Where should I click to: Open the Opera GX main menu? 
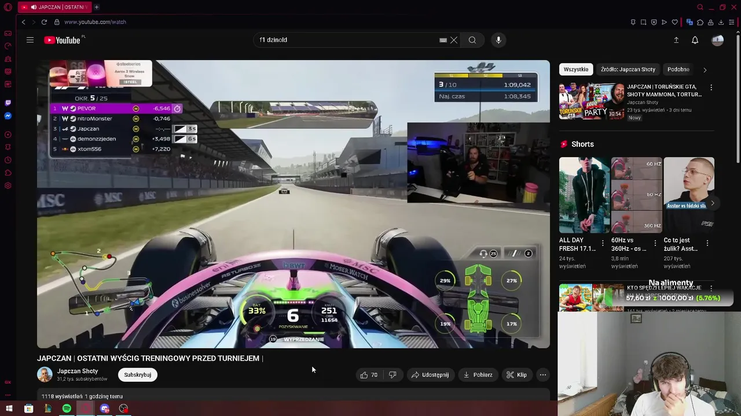click(x=8, y=8)
